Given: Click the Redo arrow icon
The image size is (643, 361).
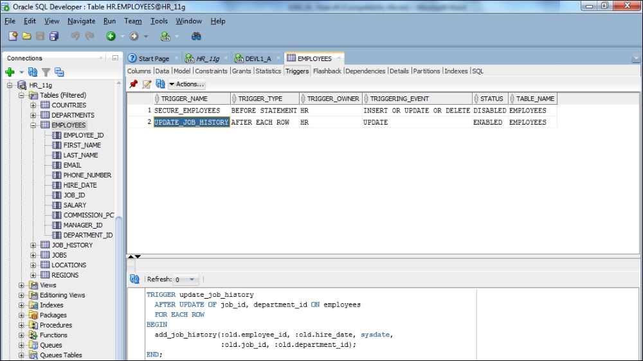Looking at the screenshot, I should (x=89, y=36).
